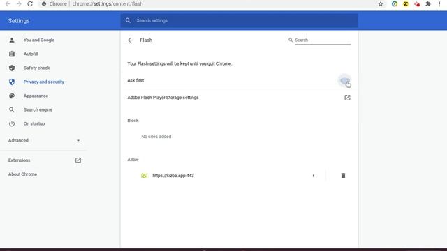
Task: Click the Flash page title
Action: tap(146, 40)
